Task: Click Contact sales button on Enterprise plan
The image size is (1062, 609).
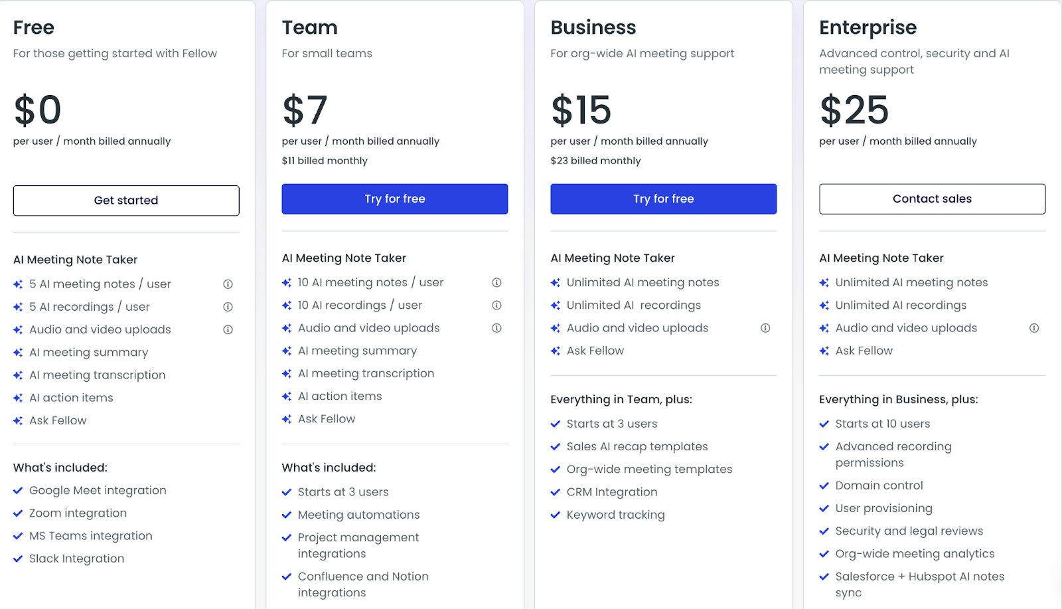Action: pos(933,199)
